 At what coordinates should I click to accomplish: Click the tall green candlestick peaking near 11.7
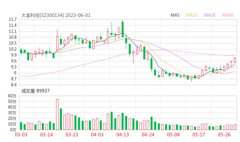click(x=123, y=29)
